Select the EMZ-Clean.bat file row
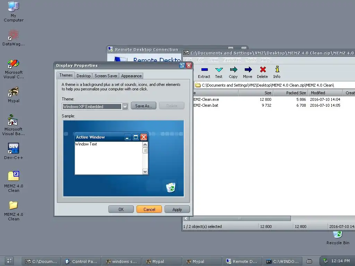The image size is (355, 266). pos(274,105)
